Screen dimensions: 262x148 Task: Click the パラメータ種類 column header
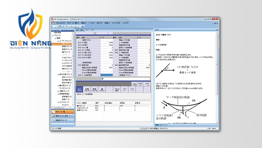coord(82,103)
